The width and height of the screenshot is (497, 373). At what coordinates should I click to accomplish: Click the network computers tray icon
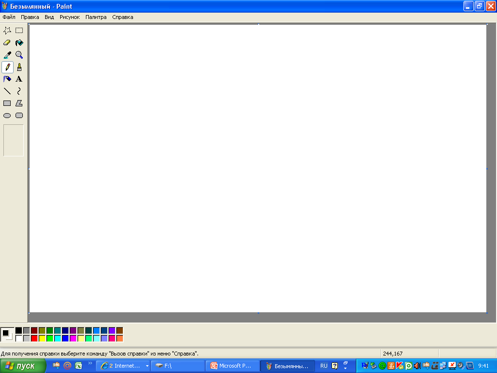[443, 366]
